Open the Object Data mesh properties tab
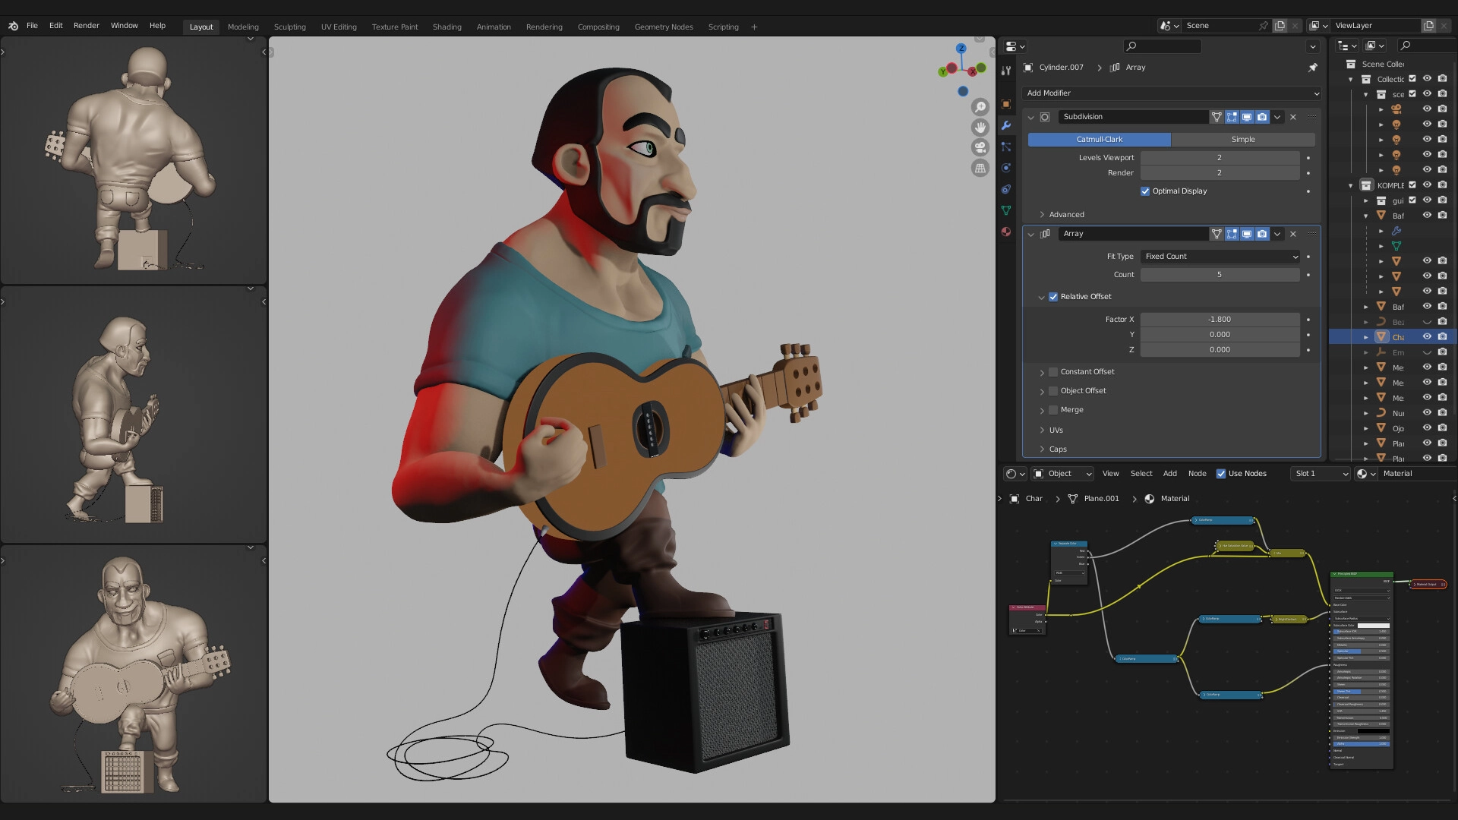Viewport: 1458px width, 820px height. point(1006,210)
